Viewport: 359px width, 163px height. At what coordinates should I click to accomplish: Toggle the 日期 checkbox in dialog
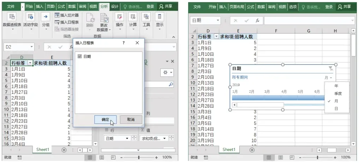[80, 56]
